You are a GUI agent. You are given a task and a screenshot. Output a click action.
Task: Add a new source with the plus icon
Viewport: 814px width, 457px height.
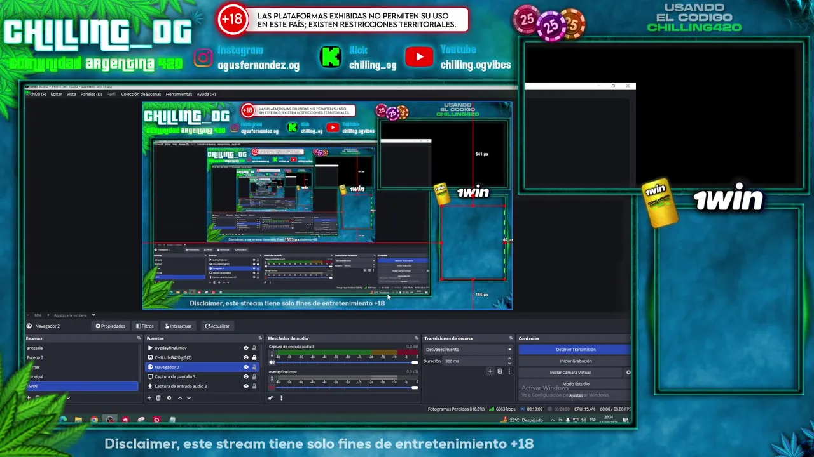[x=149, y=398]
